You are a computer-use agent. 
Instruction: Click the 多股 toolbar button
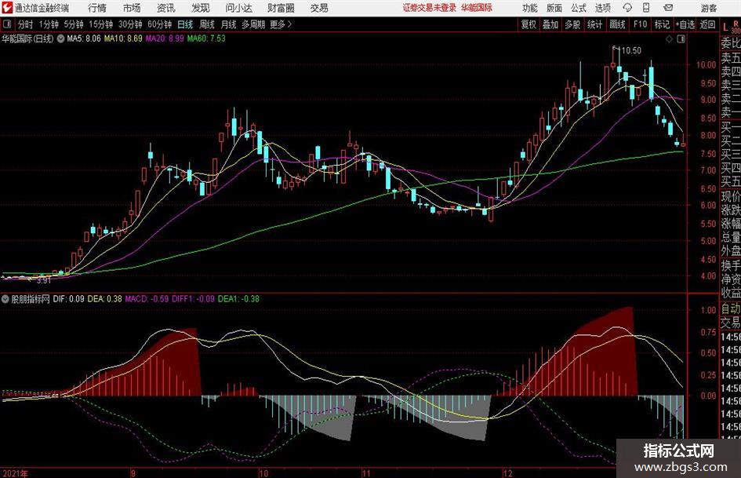tap(572, 24)
